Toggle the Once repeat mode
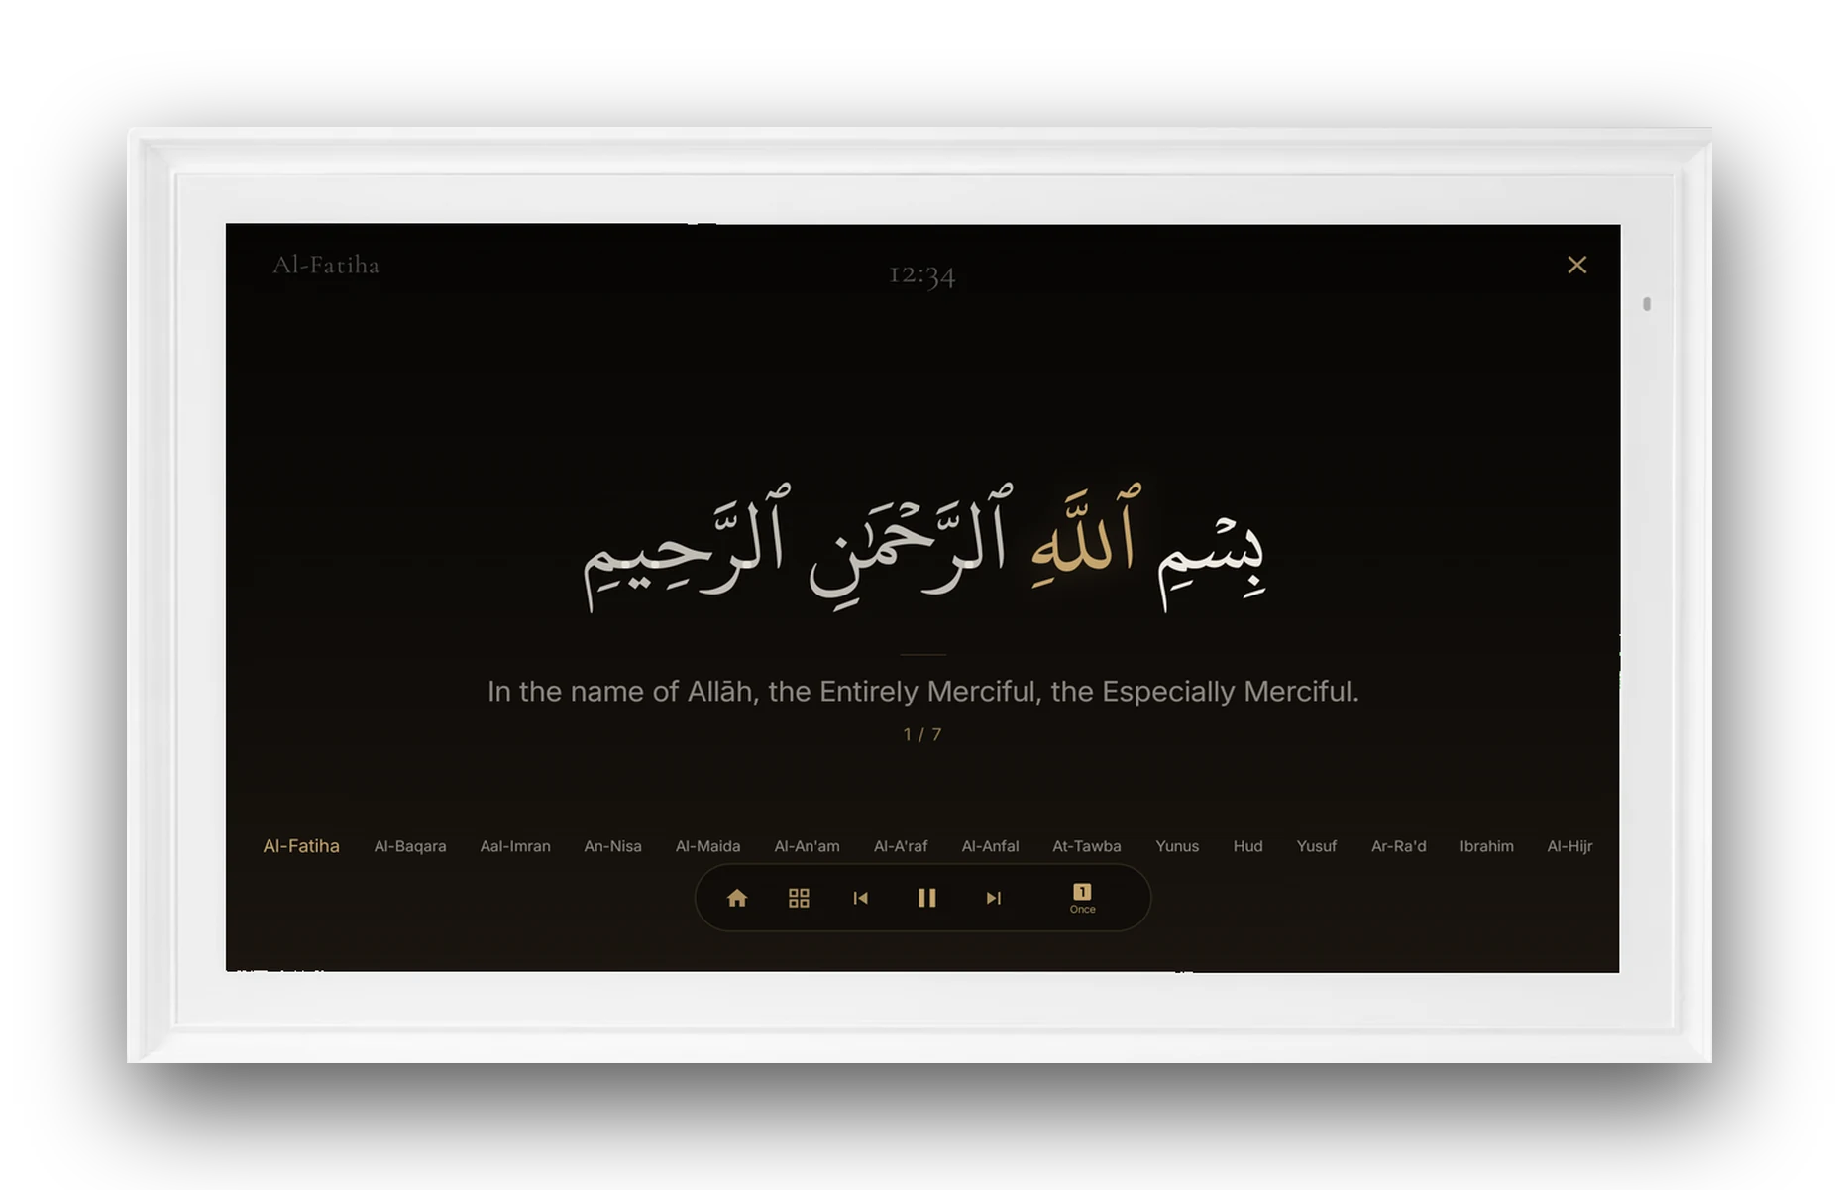Screen dimensions: 1839x1190 point(1082,898)
